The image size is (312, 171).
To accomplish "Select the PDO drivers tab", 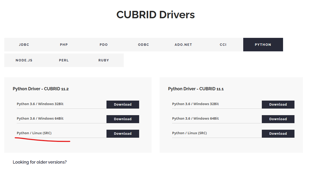I will pos(104,44).
